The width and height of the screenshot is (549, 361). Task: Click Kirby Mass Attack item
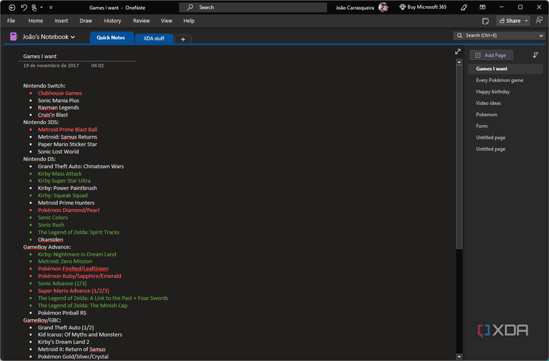pyautogui.click(x=60, y=174)
